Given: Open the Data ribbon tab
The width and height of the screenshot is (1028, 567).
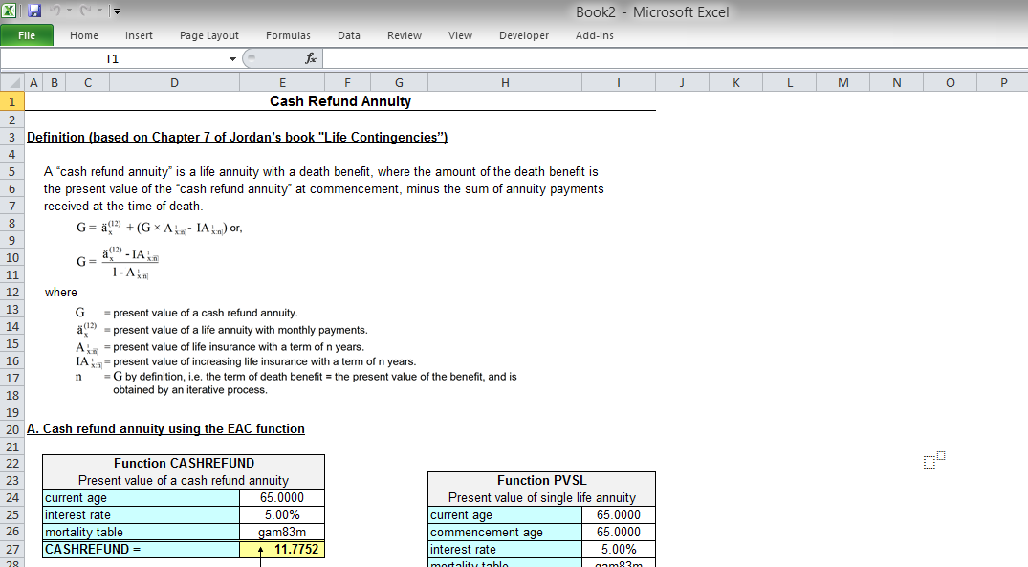Looking at the screenshot, I should (x=349, y=35).
